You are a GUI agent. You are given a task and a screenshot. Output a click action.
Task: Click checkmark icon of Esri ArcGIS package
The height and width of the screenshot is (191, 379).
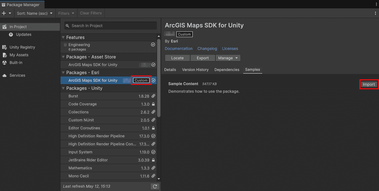point(154,80)
